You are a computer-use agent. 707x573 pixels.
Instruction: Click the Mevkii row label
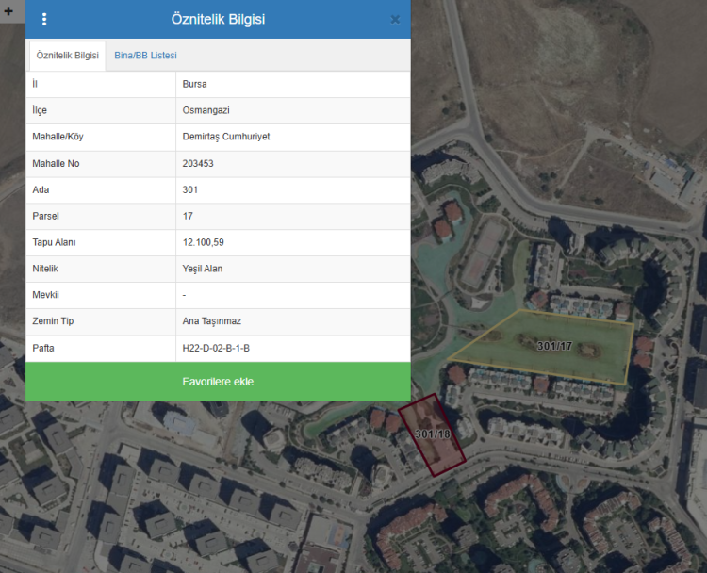pos(46,295)
